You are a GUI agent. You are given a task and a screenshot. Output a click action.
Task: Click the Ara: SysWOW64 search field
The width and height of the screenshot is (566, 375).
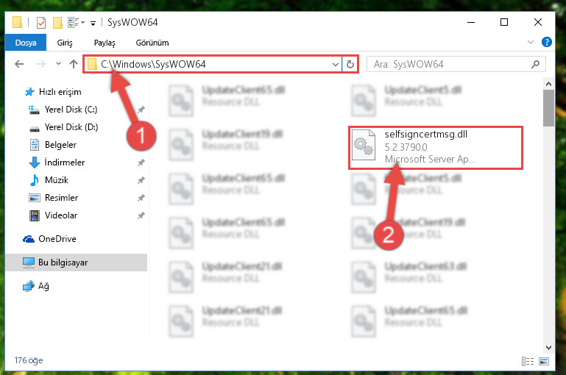pyautogui.click(x=456, y=64)
